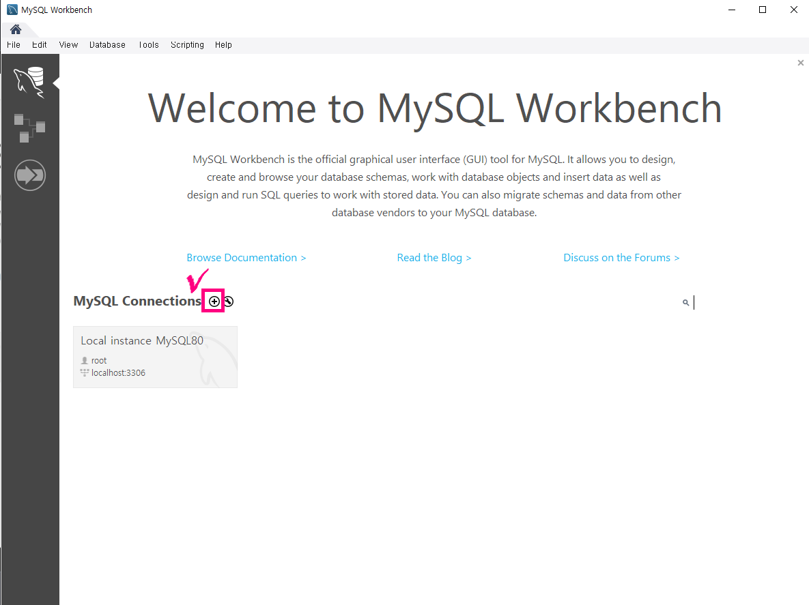Screen dimensions: 809x605
Task: Click the MySQL Connections heading
Action: tap(137, 301)
